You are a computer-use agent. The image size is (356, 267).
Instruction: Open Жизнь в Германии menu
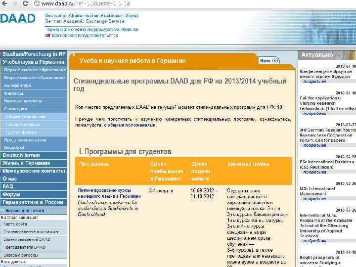(34, 163)
